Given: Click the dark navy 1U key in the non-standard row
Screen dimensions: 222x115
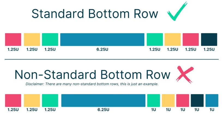Looking at the screenshot, I should point(197,100).
